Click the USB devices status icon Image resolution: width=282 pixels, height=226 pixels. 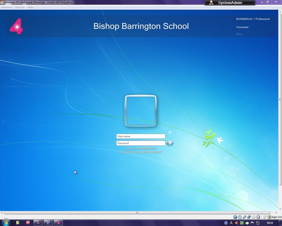(x=244, y=217)
